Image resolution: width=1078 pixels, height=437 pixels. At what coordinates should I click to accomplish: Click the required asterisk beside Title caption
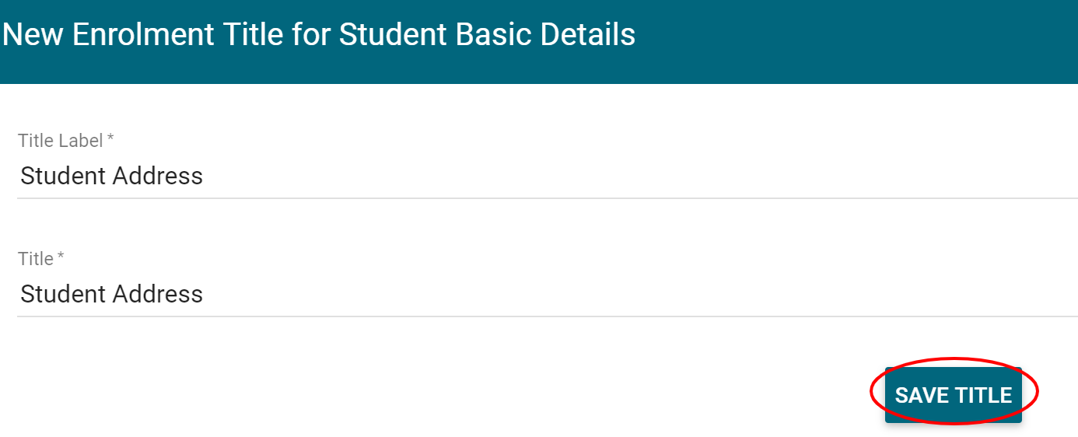61,258
